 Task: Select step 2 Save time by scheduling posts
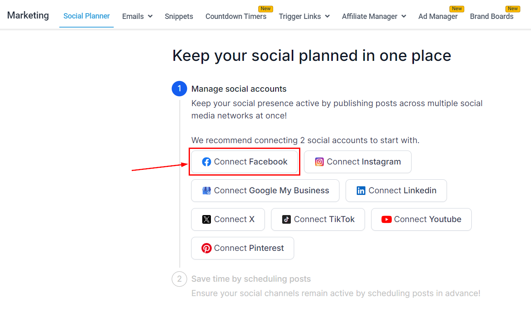pyautogui.click(x=251, y=279)
